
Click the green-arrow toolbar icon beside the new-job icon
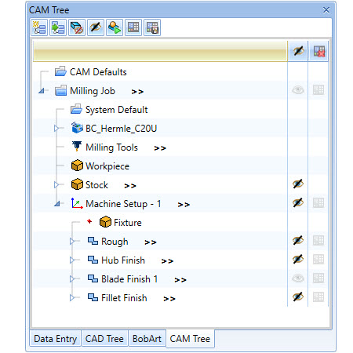(58, 27)
